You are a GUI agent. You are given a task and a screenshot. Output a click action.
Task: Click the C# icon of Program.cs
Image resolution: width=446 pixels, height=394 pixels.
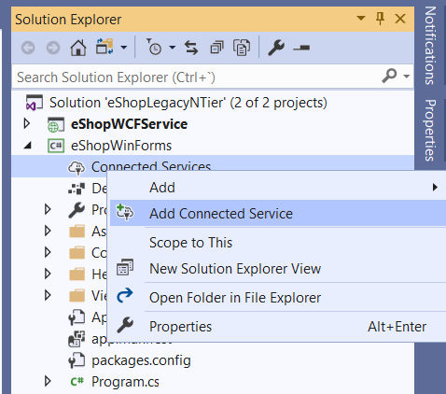pyautogui.click(x=77, y=382)
